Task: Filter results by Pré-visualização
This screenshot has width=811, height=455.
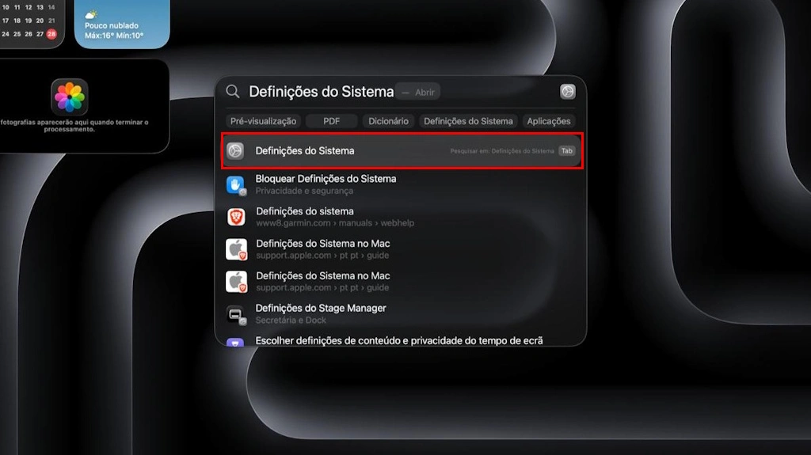Action: pyautogui.click(x=263, y=121)
